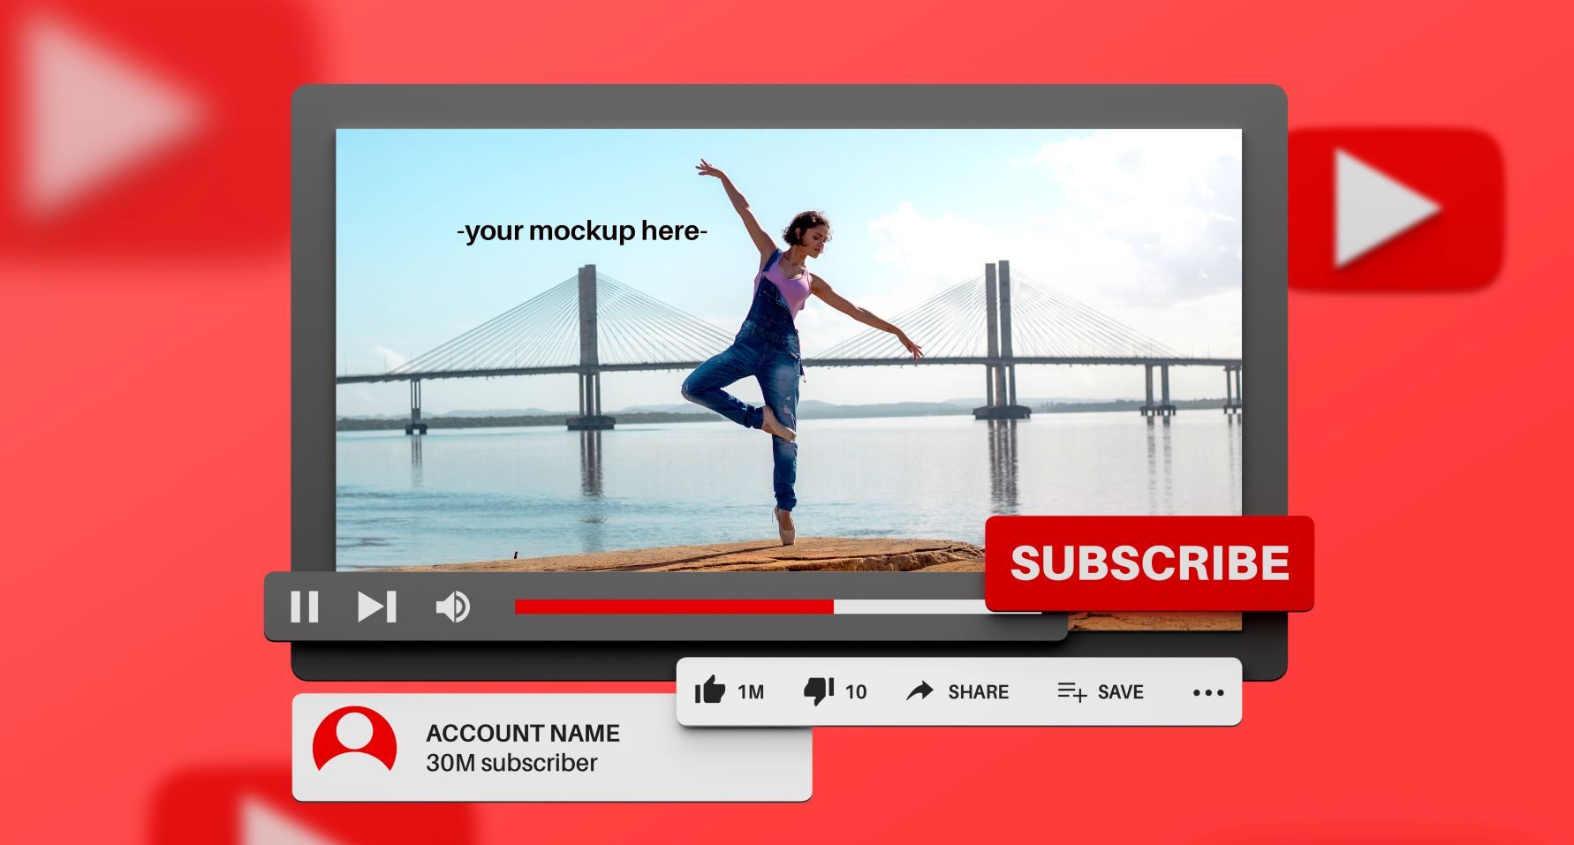Click the red video progress bar
1574x845 pixels.
[674, 607]
